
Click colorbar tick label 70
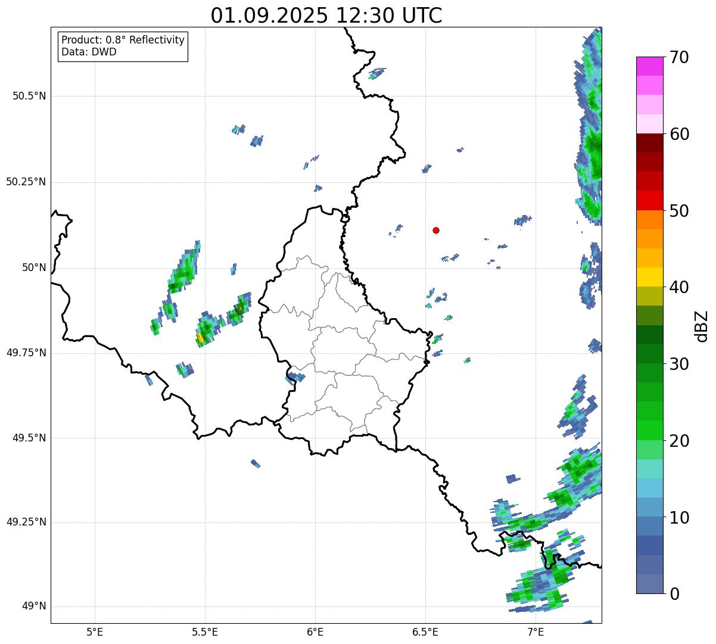679,58
